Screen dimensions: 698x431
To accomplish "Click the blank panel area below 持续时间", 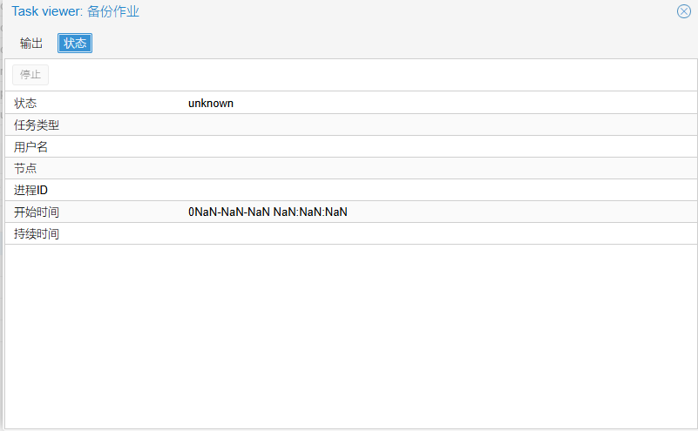I will 349,335.
